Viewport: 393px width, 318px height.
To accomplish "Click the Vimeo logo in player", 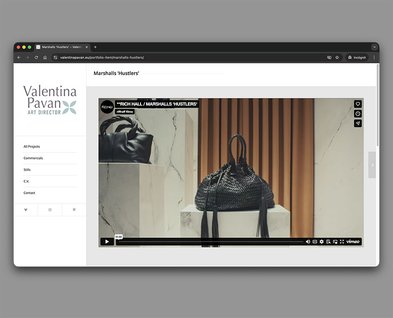I will [x=353, y=242].
